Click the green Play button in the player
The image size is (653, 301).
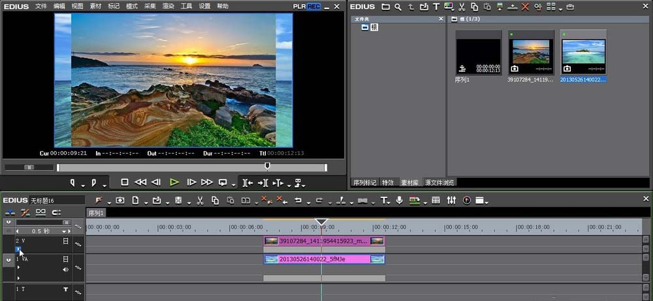coord(174,182)
